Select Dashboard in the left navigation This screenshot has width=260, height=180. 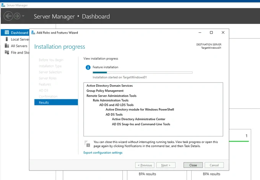[x=15, y=32]
